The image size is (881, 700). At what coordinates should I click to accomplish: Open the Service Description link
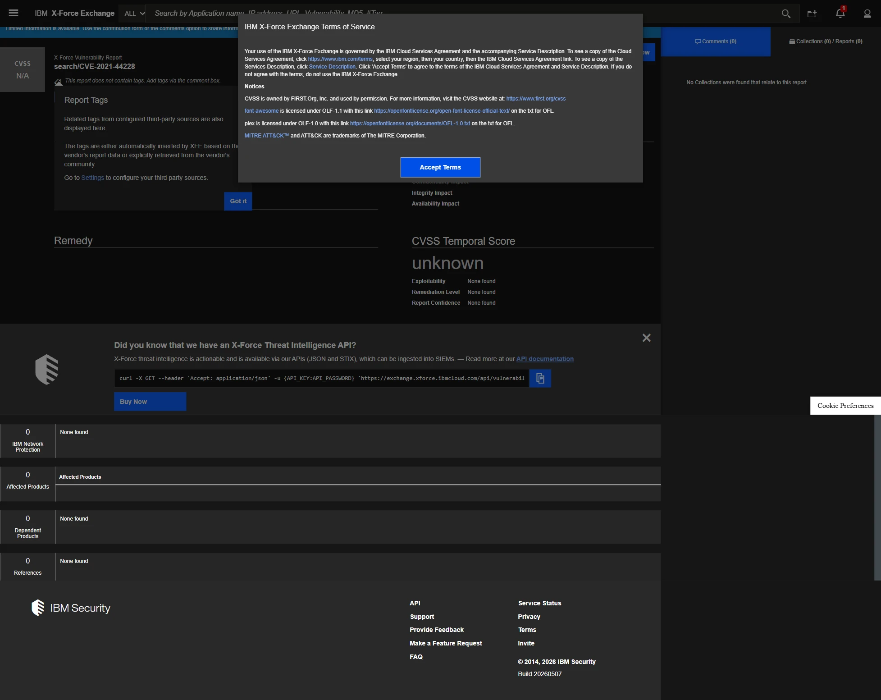coord(332,67)
